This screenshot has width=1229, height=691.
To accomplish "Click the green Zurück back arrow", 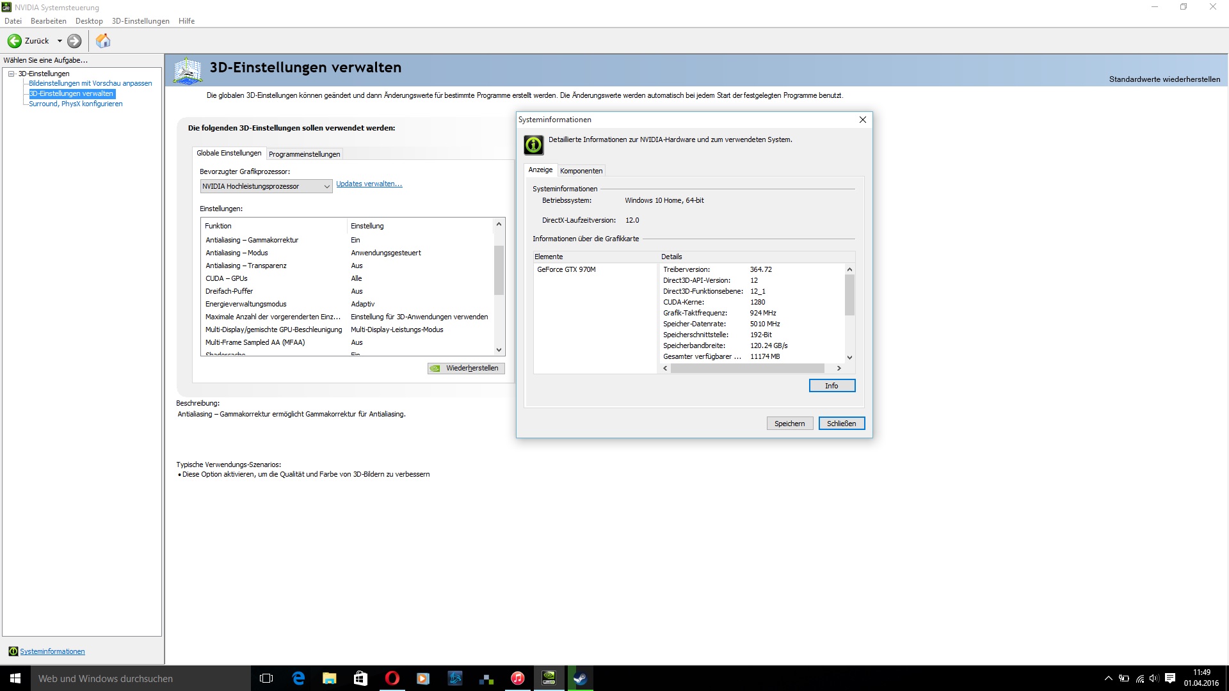I will click(x=15, y=41).
